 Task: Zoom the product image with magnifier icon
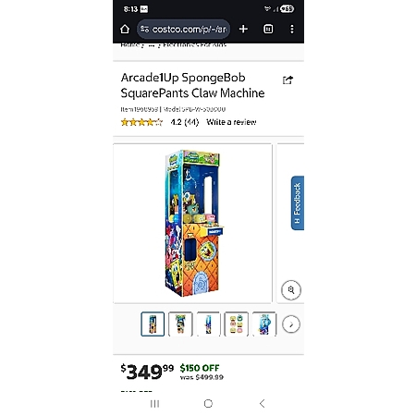[291, 289]
